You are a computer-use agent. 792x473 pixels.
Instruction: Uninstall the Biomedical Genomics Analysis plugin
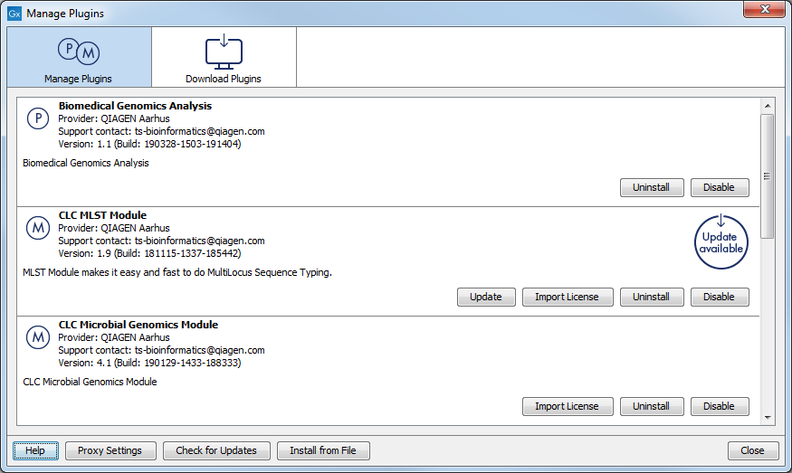coord(651,188)
